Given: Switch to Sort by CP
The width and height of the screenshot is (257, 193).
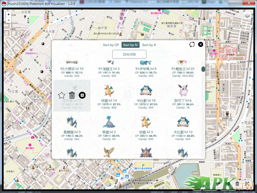Looking at the screenshot, I should pos(111,45).
